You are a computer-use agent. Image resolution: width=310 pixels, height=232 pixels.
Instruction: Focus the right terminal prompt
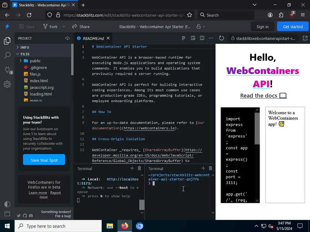(153, 183)
